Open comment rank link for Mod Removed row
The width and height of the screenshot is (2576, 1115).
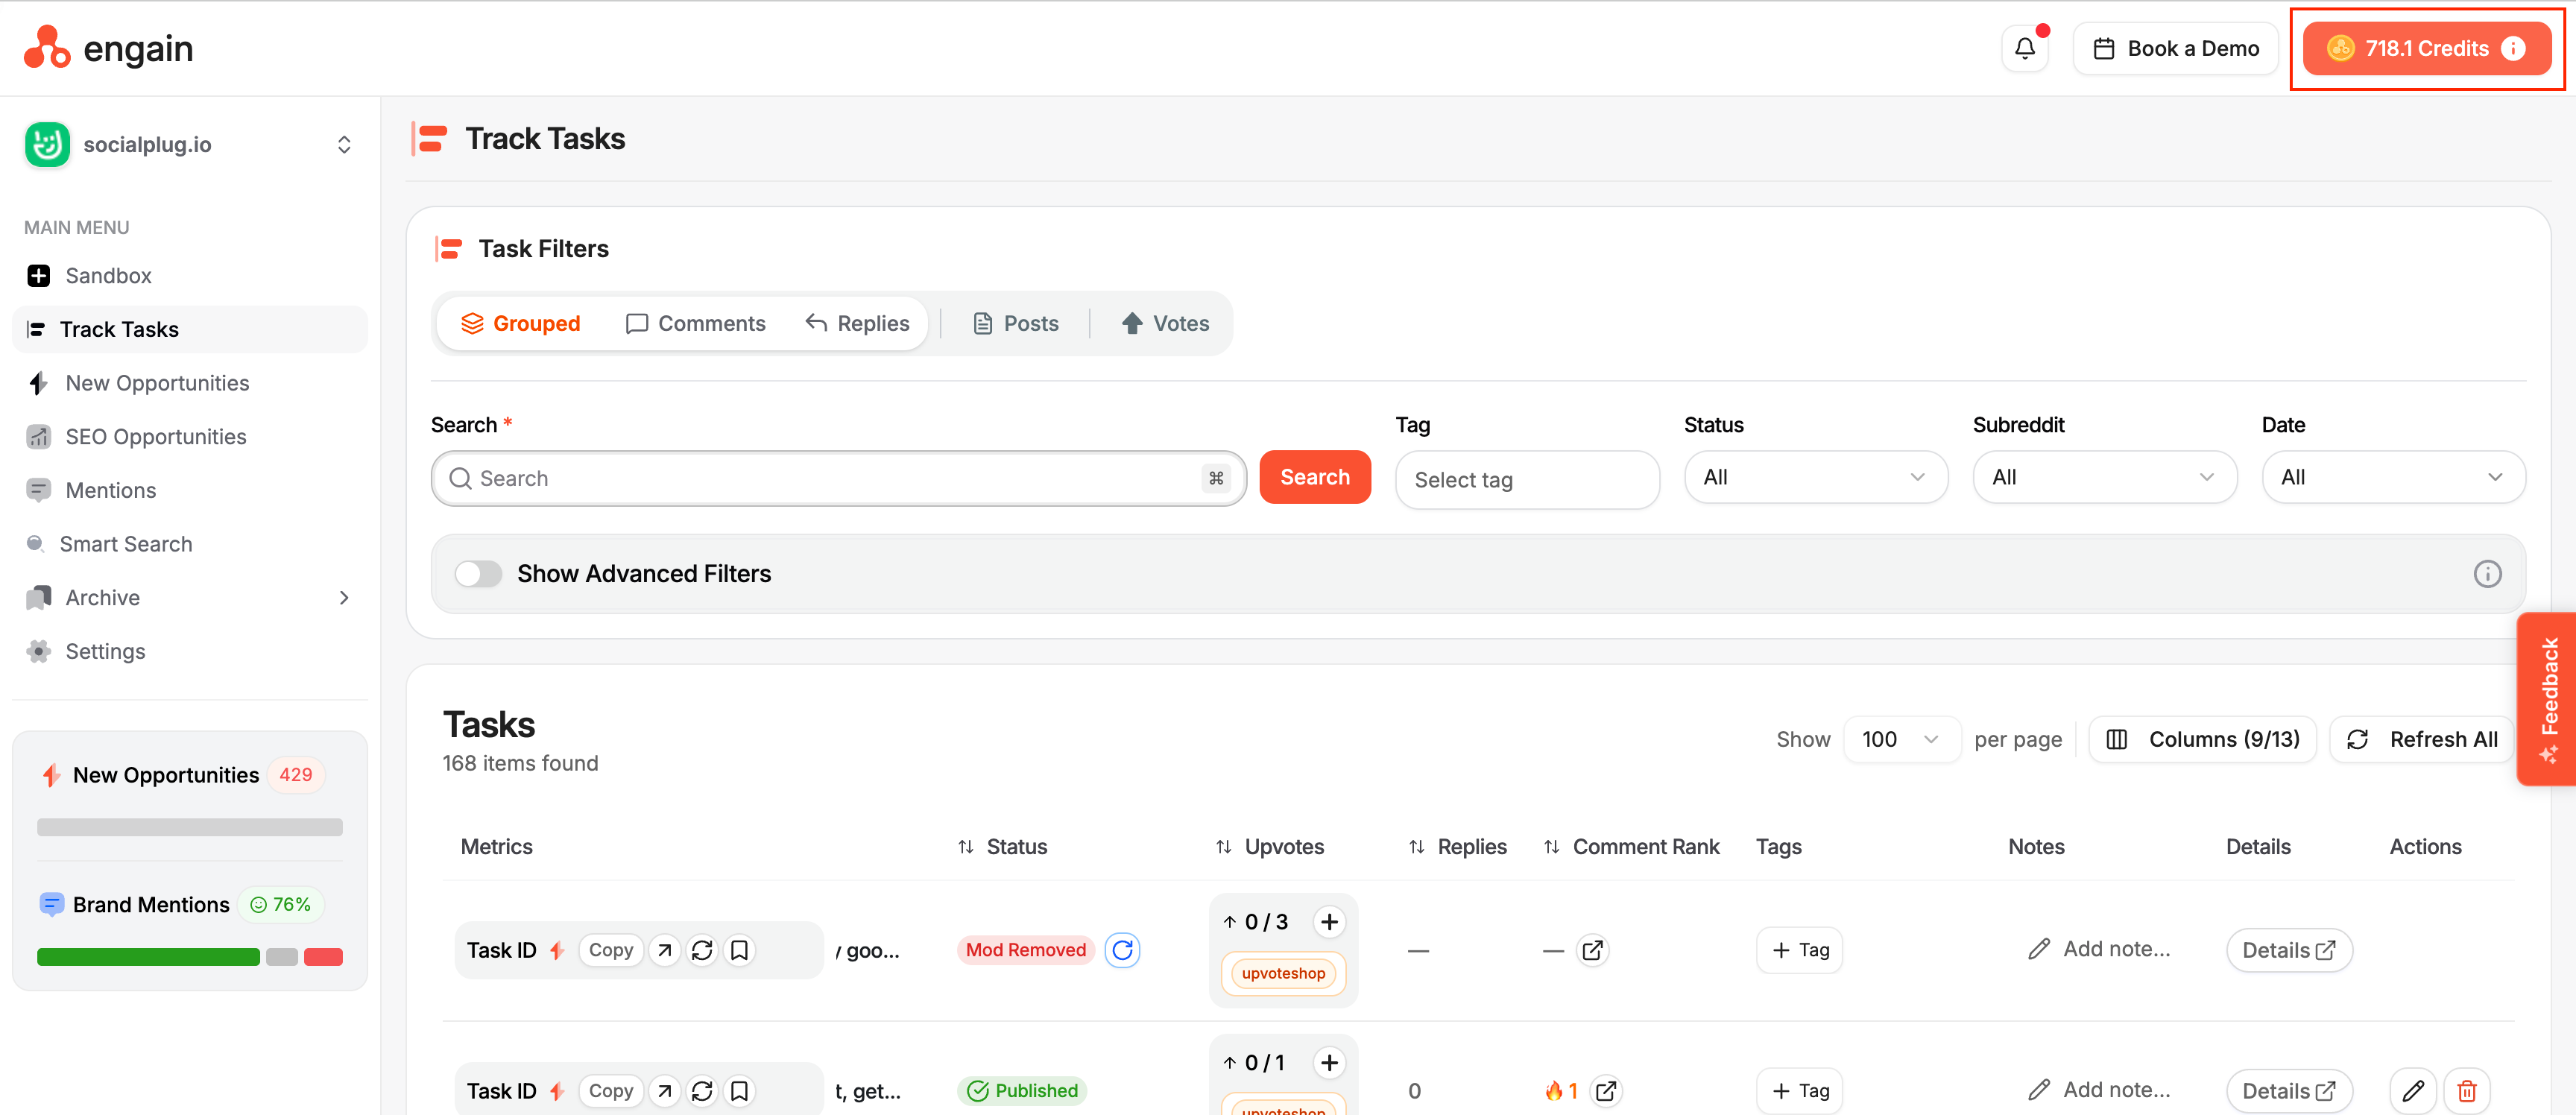pos(1592,950)
